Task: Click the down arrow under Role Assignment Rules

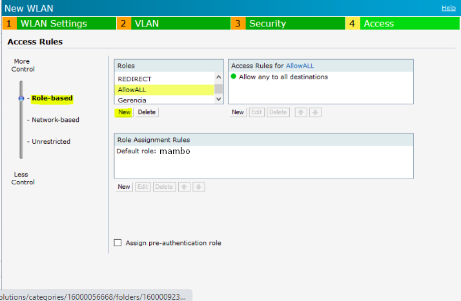Action: tap(199, 187)
